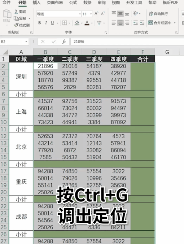
Task: Click the Align Left icon
Action: (114, 23)
